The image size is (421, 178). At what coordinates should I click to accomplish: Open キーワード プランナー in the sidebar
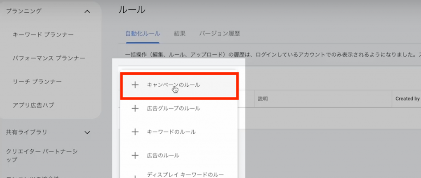click(x=43, y=35)
